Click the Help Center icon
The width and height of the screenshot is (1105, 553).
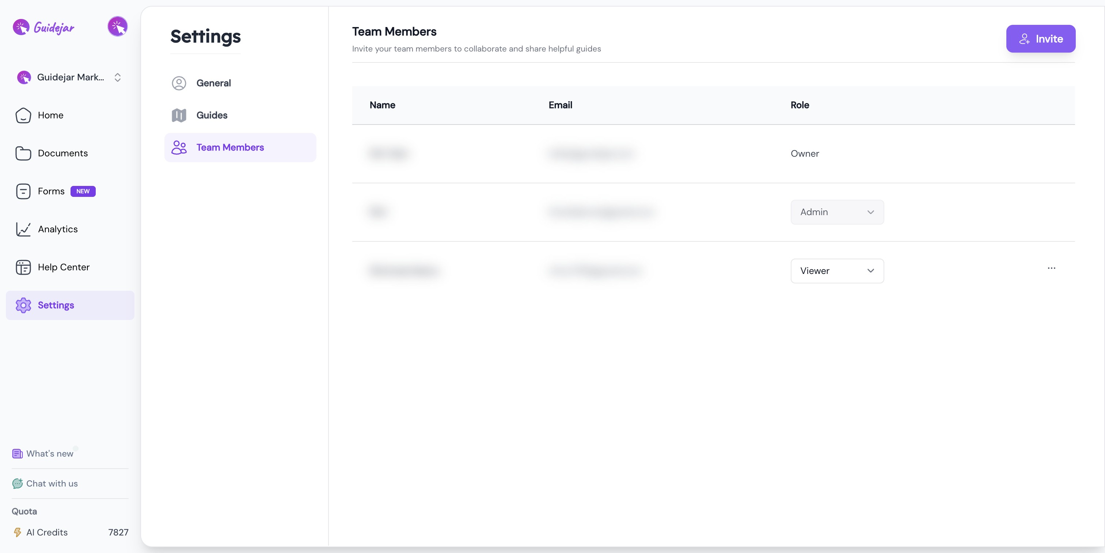click(23, 267)
